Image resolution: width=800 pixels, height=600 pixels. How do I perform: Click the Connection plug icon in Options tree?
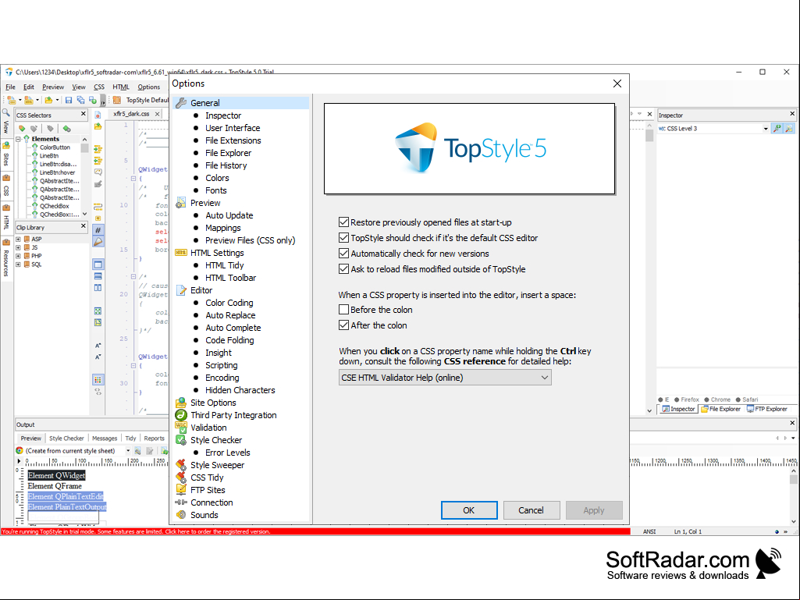180,502
